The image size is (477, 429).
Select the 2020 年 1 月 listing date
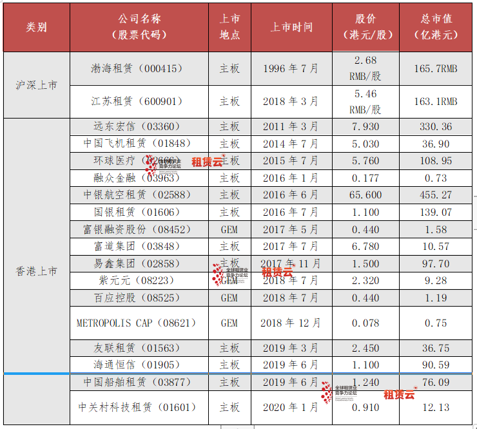click(x=291, y=407)
